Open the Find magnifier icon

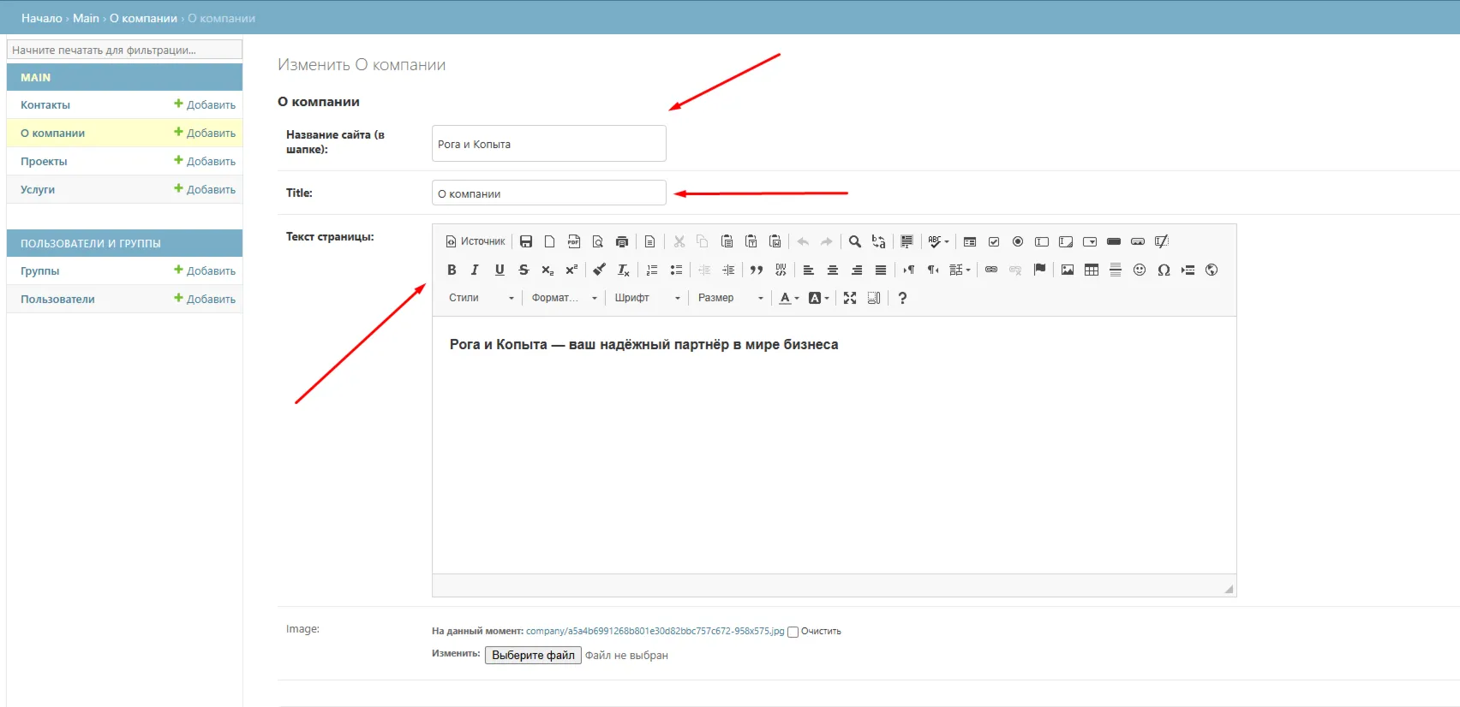855,241
